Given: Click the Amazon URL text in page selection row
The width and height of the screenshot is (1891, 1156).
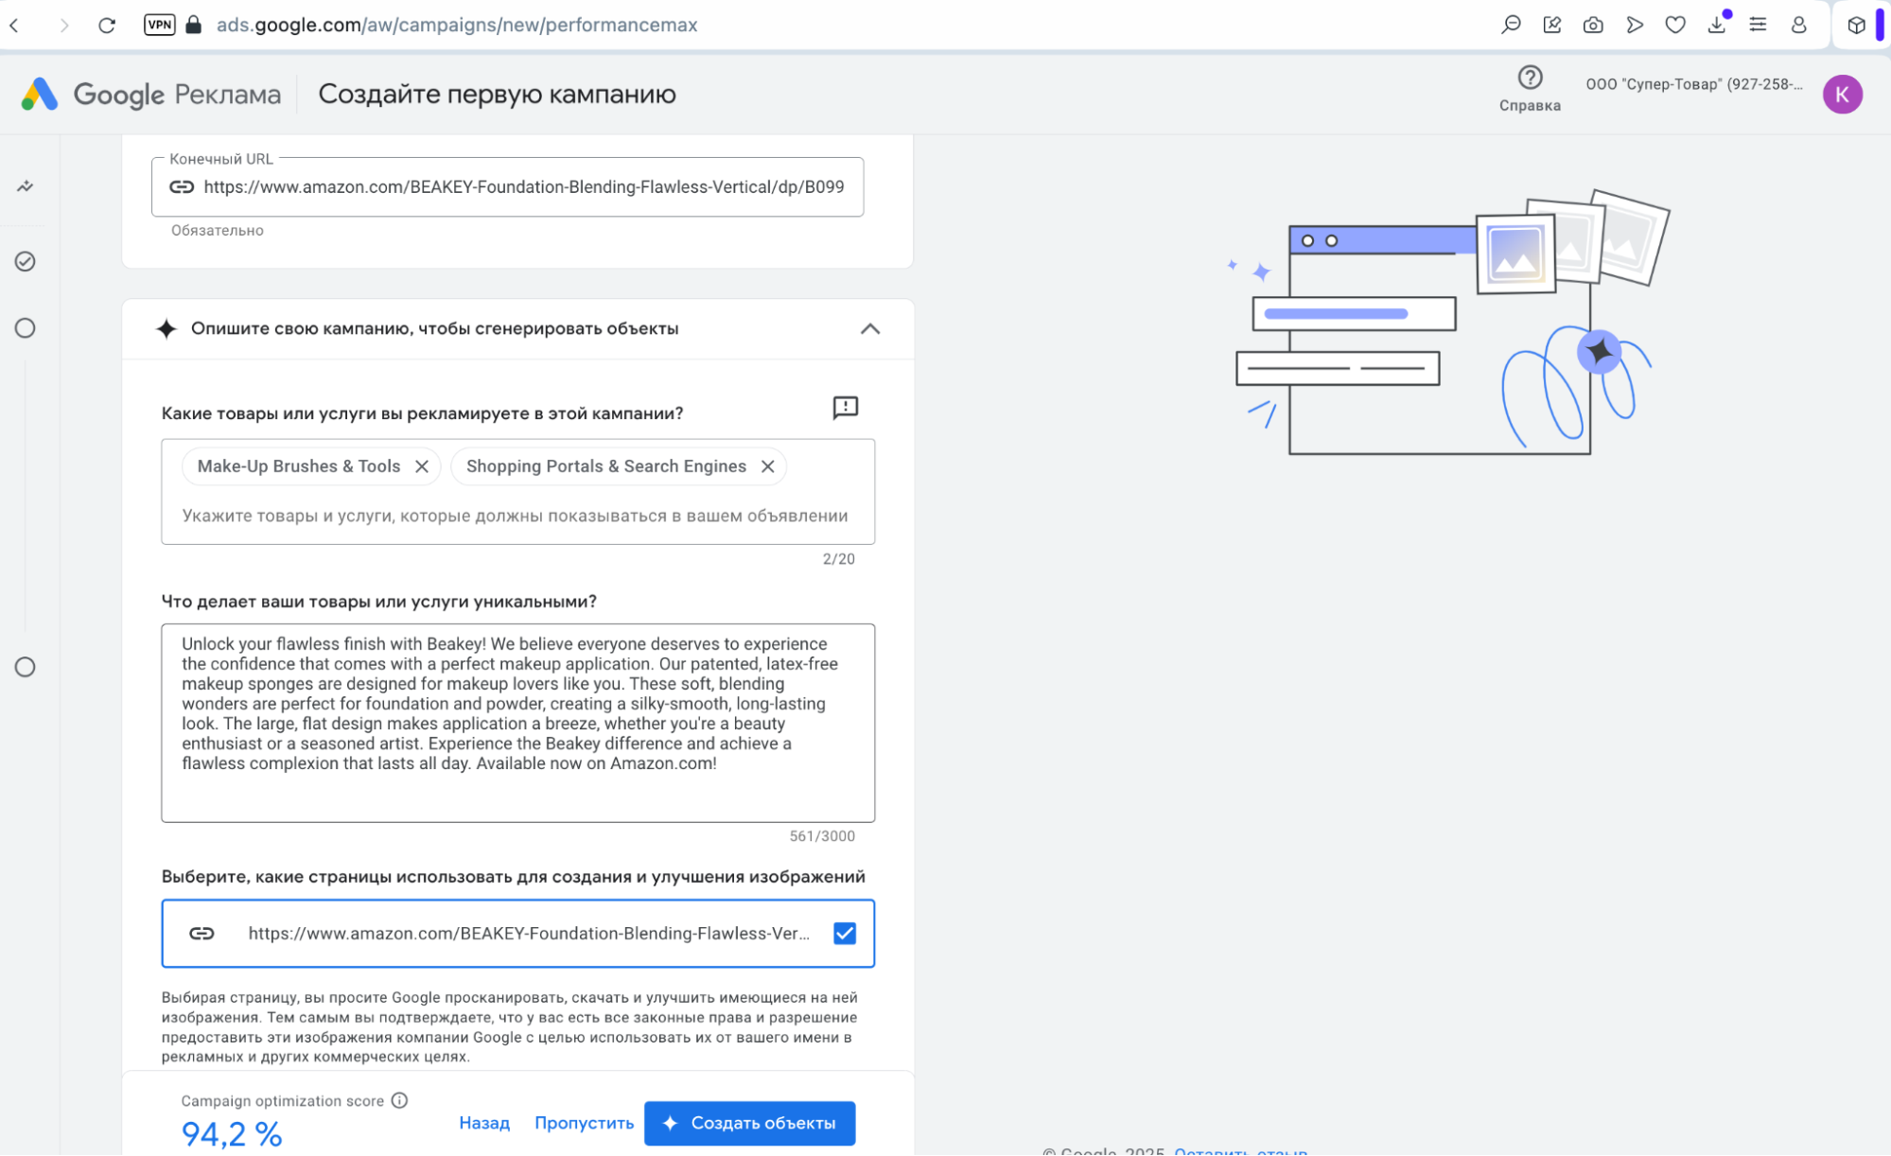Looking at the screenshot, I should (x=529, y=934).
